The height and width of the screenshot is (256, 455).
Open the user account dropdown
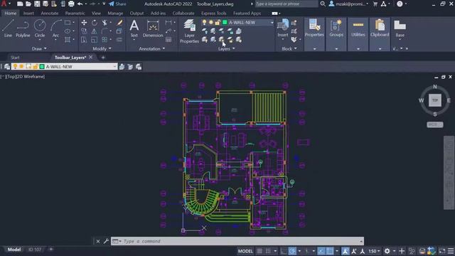point(349,4)
